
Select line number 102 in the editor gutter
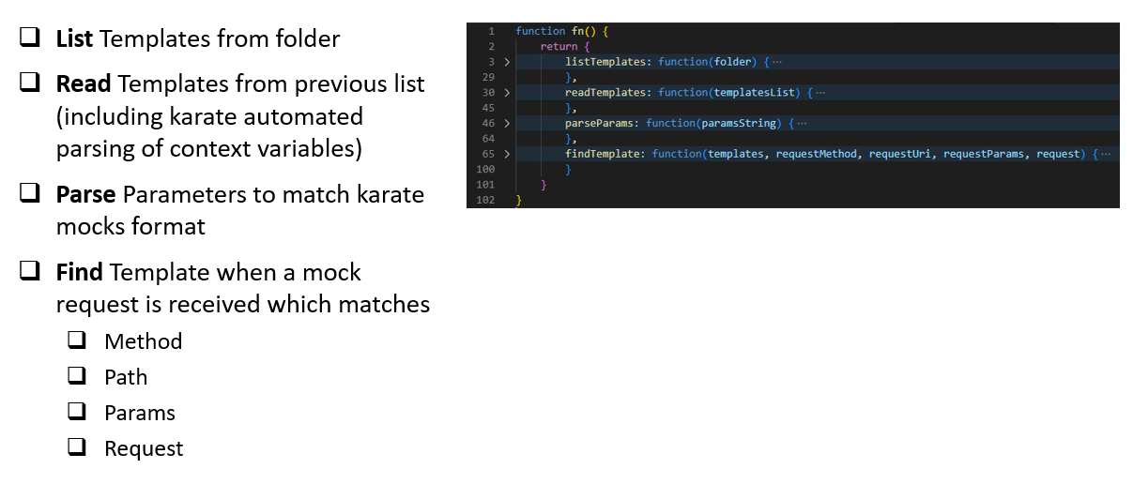tap(485, 200)
